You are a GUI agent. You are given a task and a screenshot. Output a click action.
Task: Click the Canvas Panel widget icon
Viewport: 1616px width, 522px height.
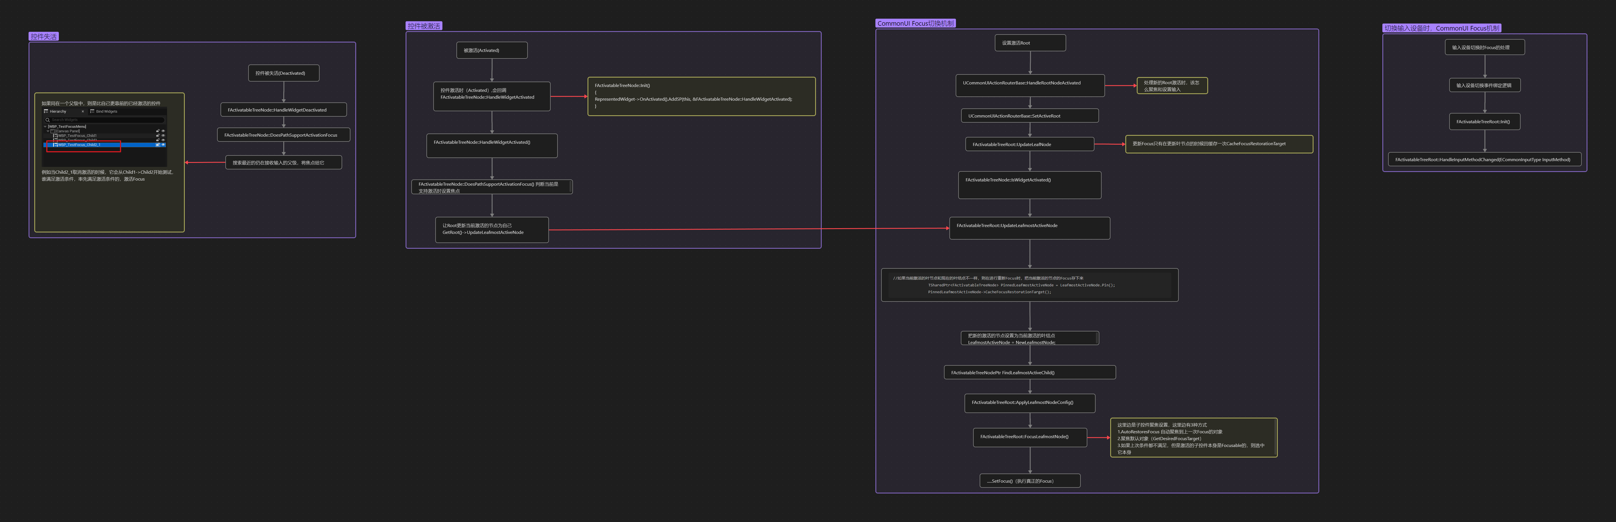pos(53,131)
